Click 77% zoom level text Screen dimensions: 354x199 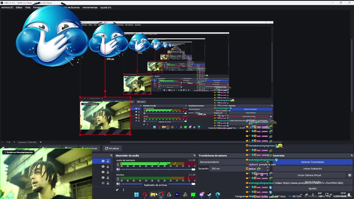pos(8,142)
